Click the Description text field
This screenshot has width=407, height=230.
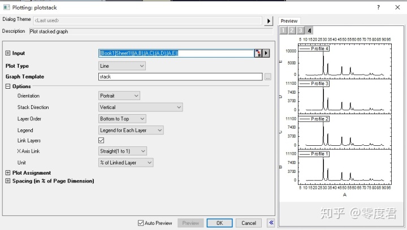pyautogui.click(x=151, y=32)
